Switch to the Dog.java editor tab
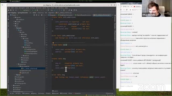The width and height of the screenshot is (172, 96). click(52, 15)
